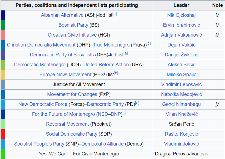Click the M note in Bosniak Party row
This screenshot has width=225, height=159.
tap(217, 25)
